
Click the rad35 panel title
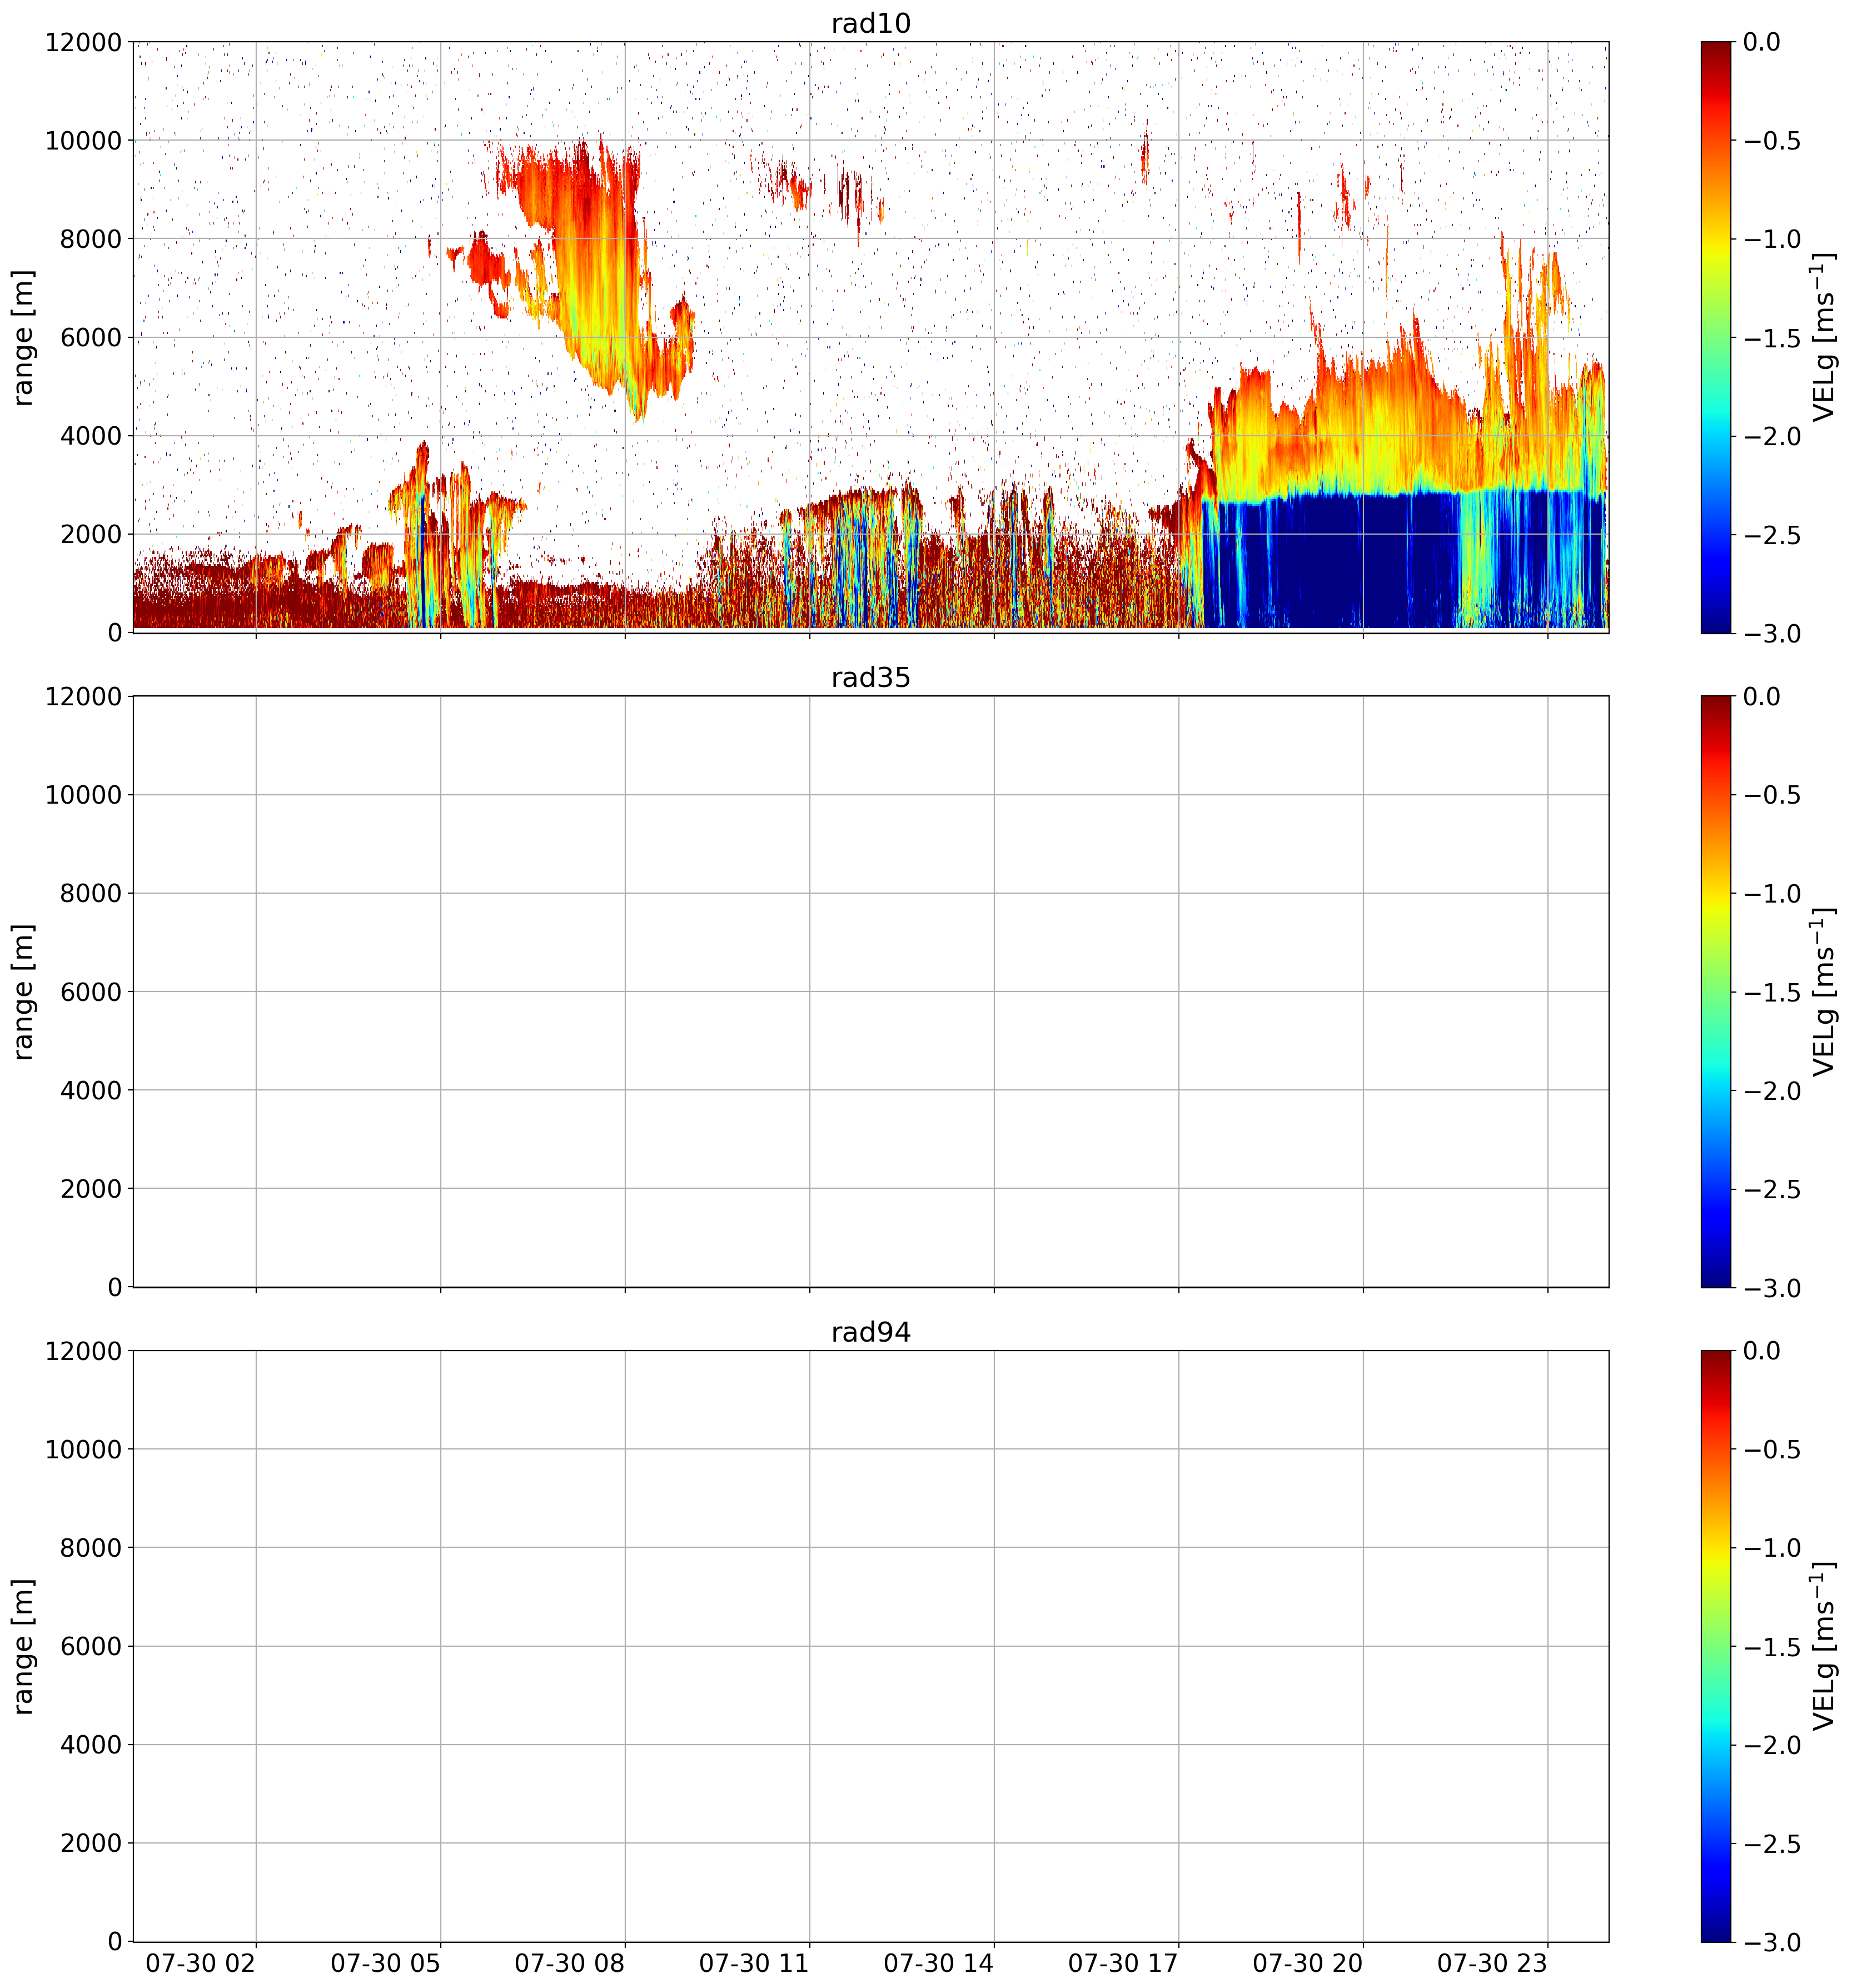[870, 678]
